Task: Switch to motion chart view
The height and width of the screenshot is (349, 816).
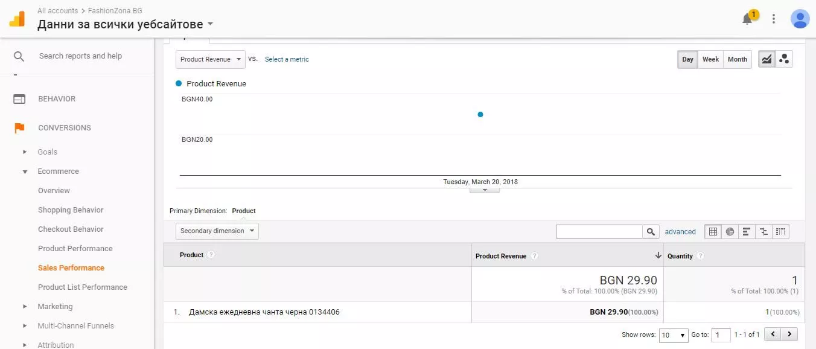Action: click(x=784, y=59)
